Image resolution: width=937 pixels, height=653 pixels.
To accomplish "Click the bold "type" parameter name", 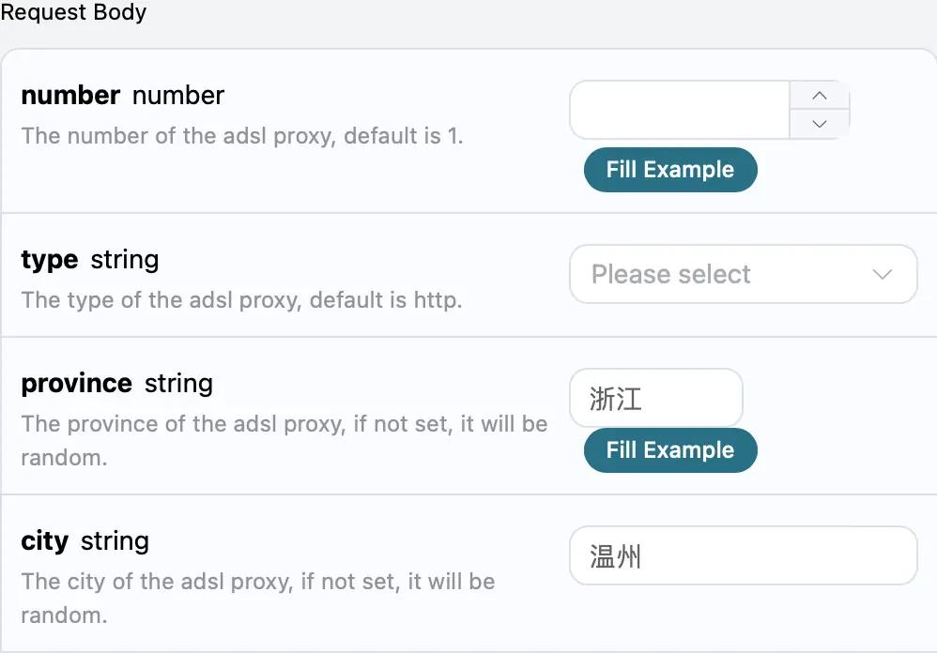I will tap(49, 260).
